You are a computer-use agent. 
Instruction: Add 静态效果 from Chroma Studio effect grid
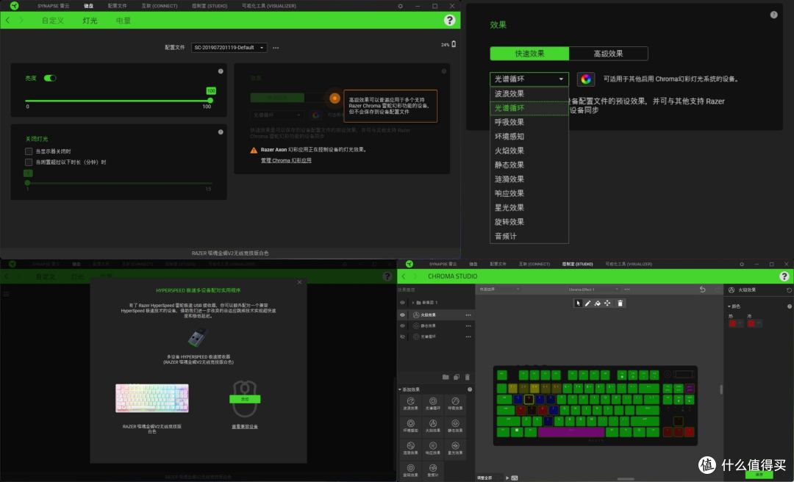[455, 426]
